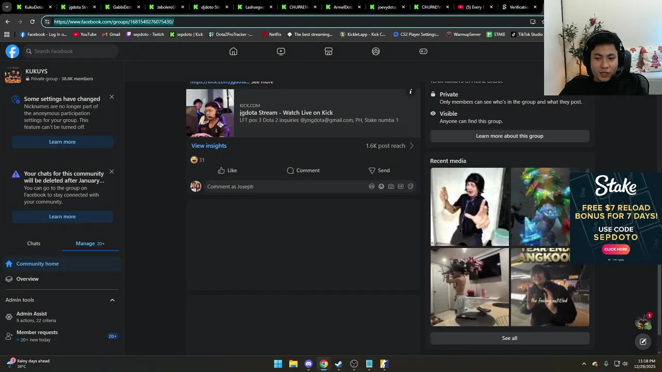This screenshot has width=662, height=372.
Task: Switch to the Chats tab
Action: 34,243
